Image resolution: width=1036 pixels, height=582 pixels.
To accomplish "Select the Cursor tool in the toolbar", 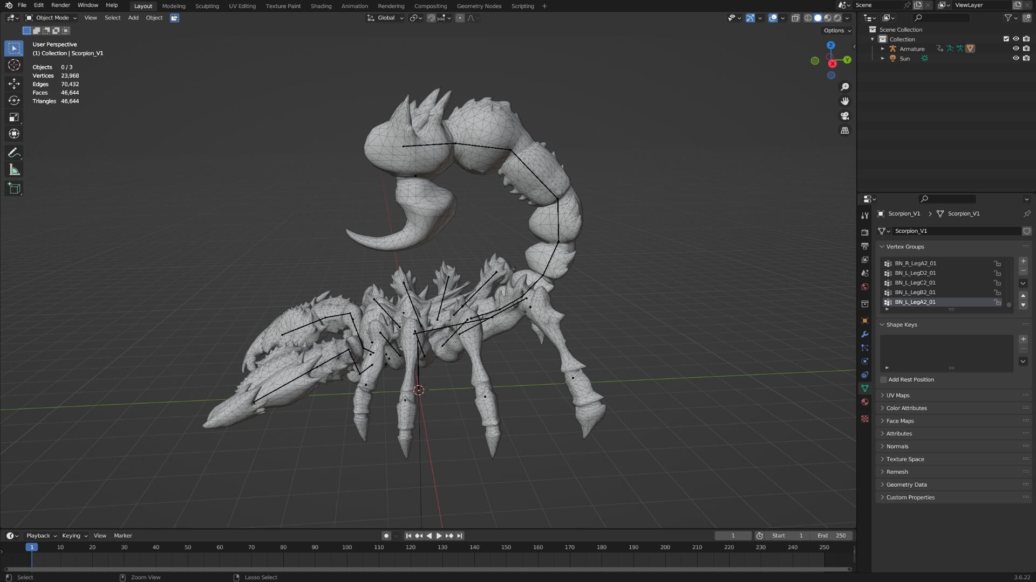I will click(14, 65).
